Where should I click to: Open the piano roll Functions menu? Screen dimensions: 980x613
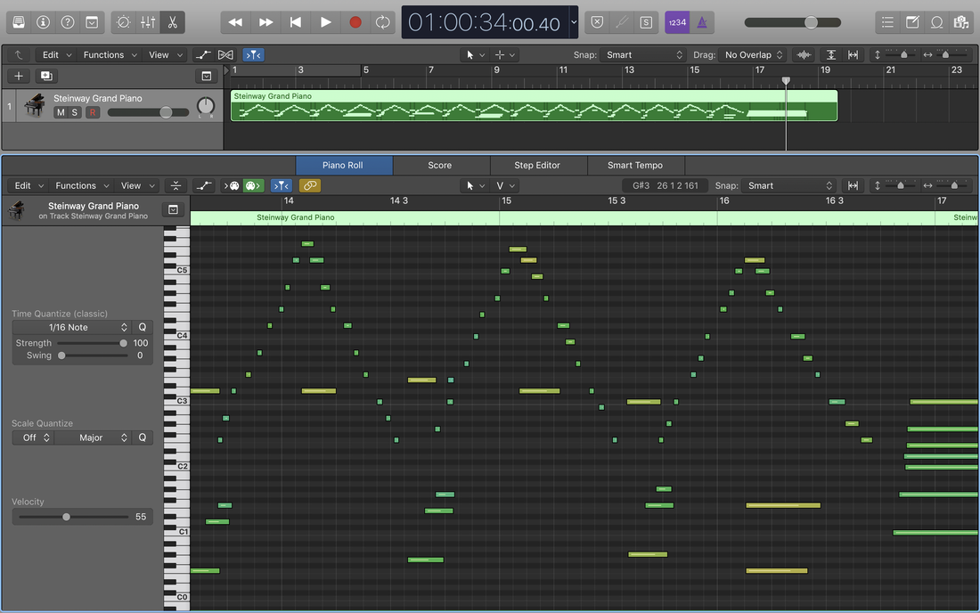click(82, 185)
